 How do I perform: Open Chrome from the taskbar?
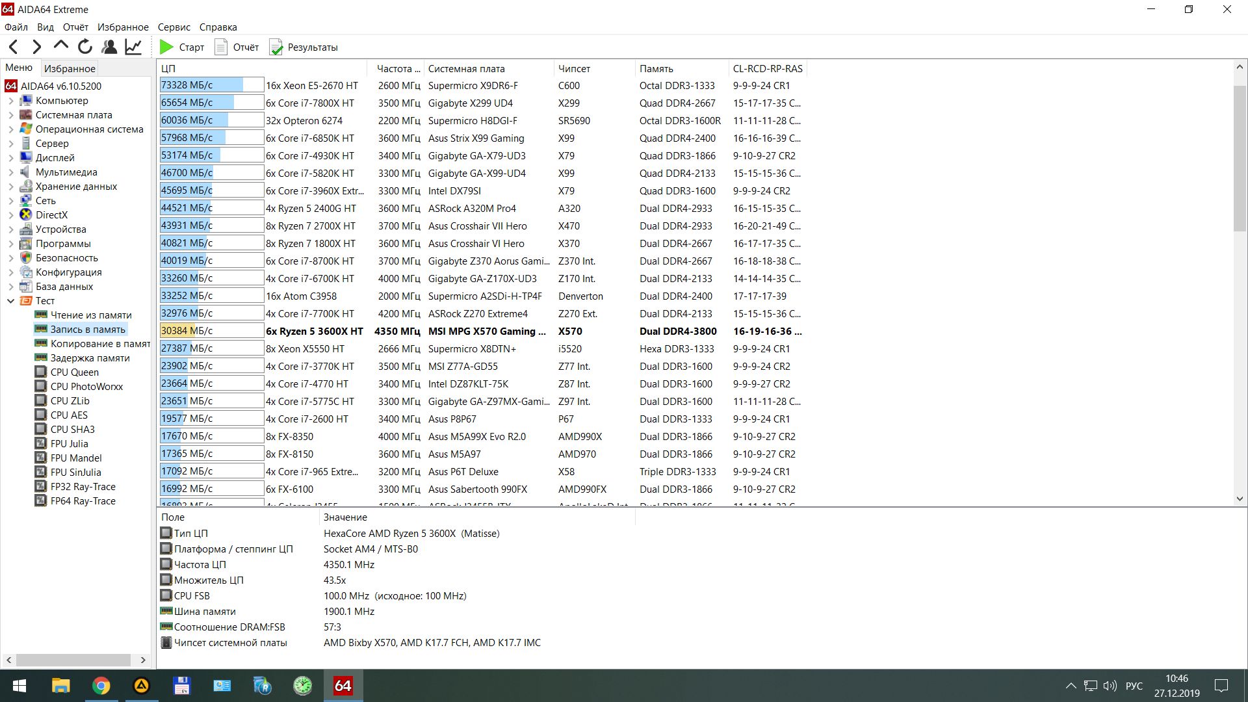pos(101,686)
